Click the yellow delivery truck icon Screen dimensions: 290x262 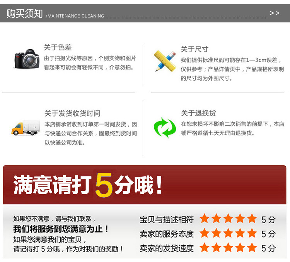point(26,128)
